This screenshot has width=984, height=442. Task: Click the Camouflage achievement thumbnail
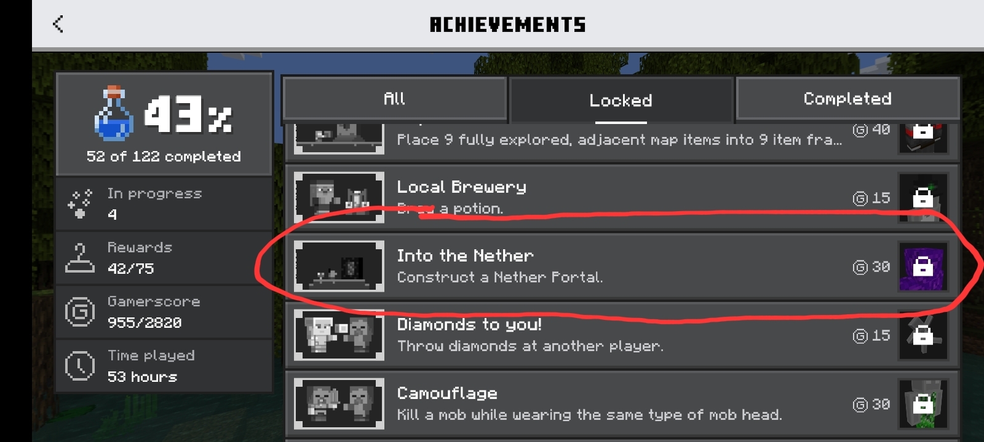tap(339, 404)
